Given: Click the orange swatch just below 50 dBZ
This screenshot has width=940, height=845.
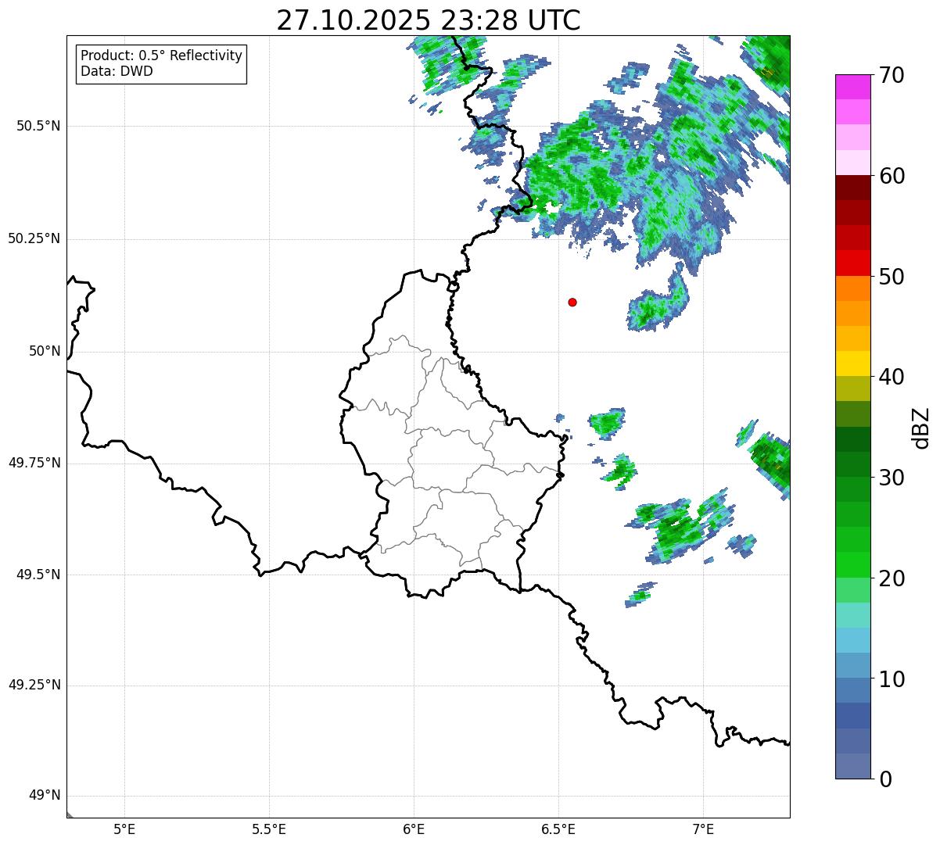Looking at the screenshot, I should point(853,288).
